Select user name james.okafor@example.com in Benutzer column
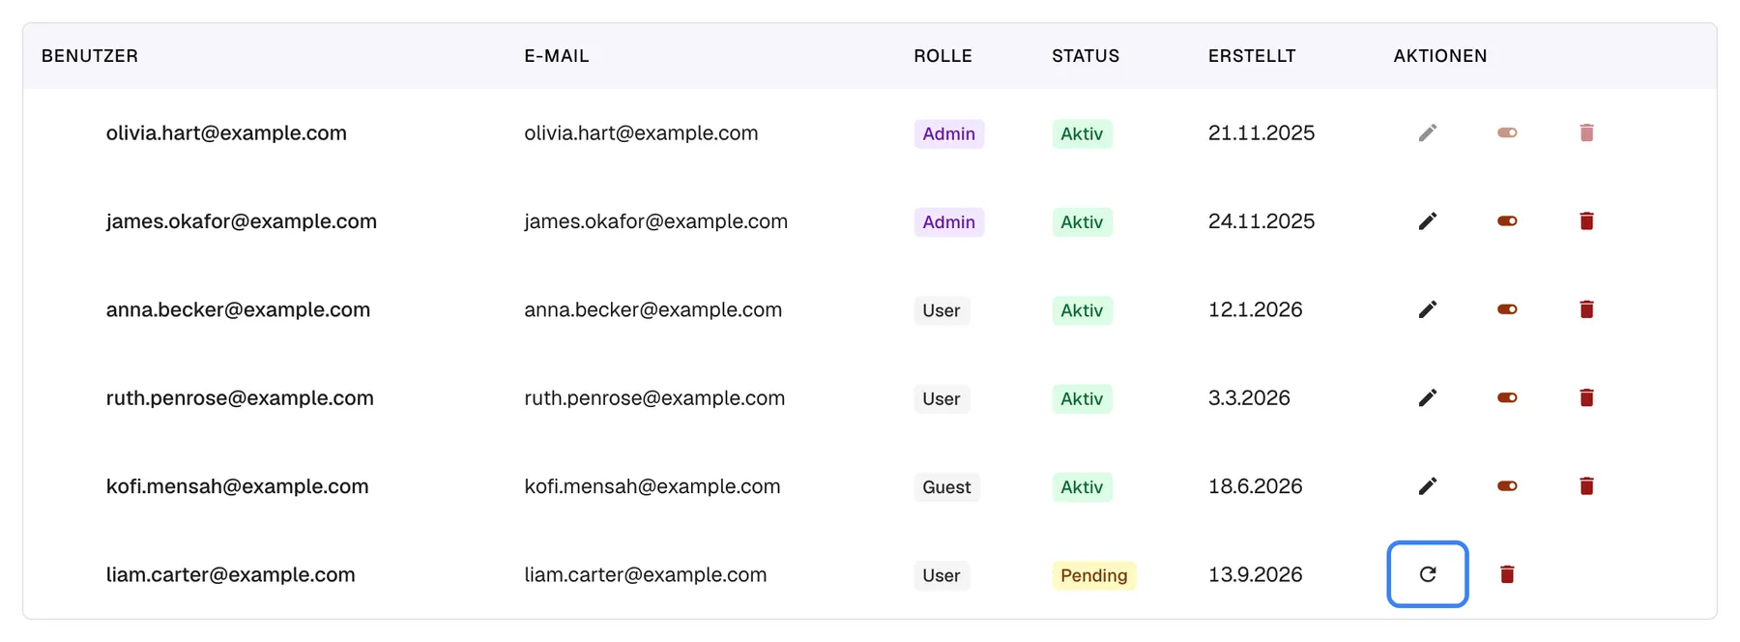The image size is (1740, 642). (x=242, y=221)
